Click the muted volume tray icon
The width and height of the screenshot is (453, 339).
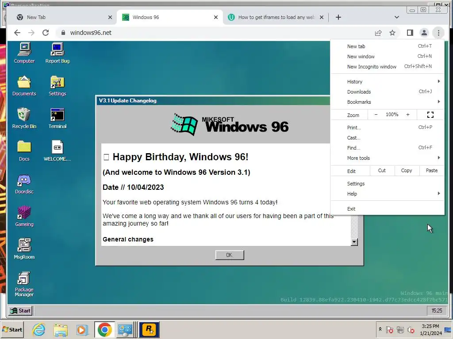tap(411, 329)
